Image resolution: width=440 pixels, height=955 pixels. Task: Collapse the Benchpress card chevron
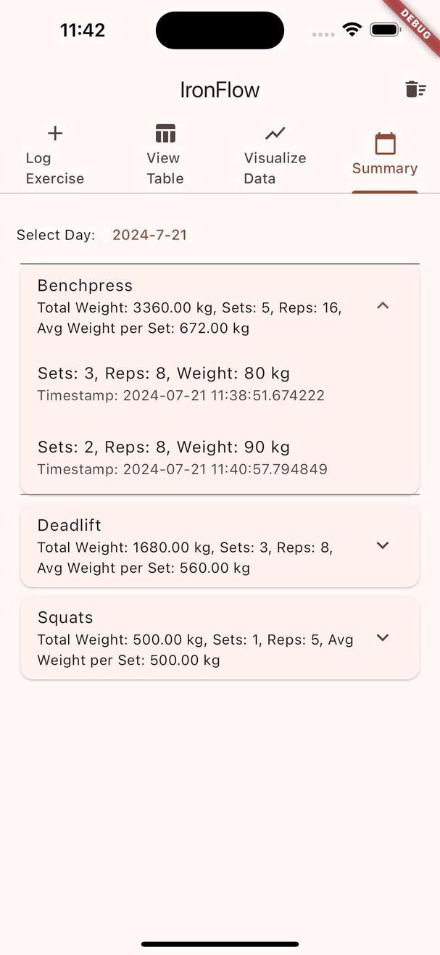(383, 306)
